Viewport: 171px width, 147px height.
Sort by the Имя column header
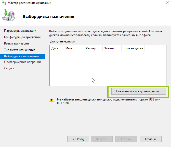point(74,48)
